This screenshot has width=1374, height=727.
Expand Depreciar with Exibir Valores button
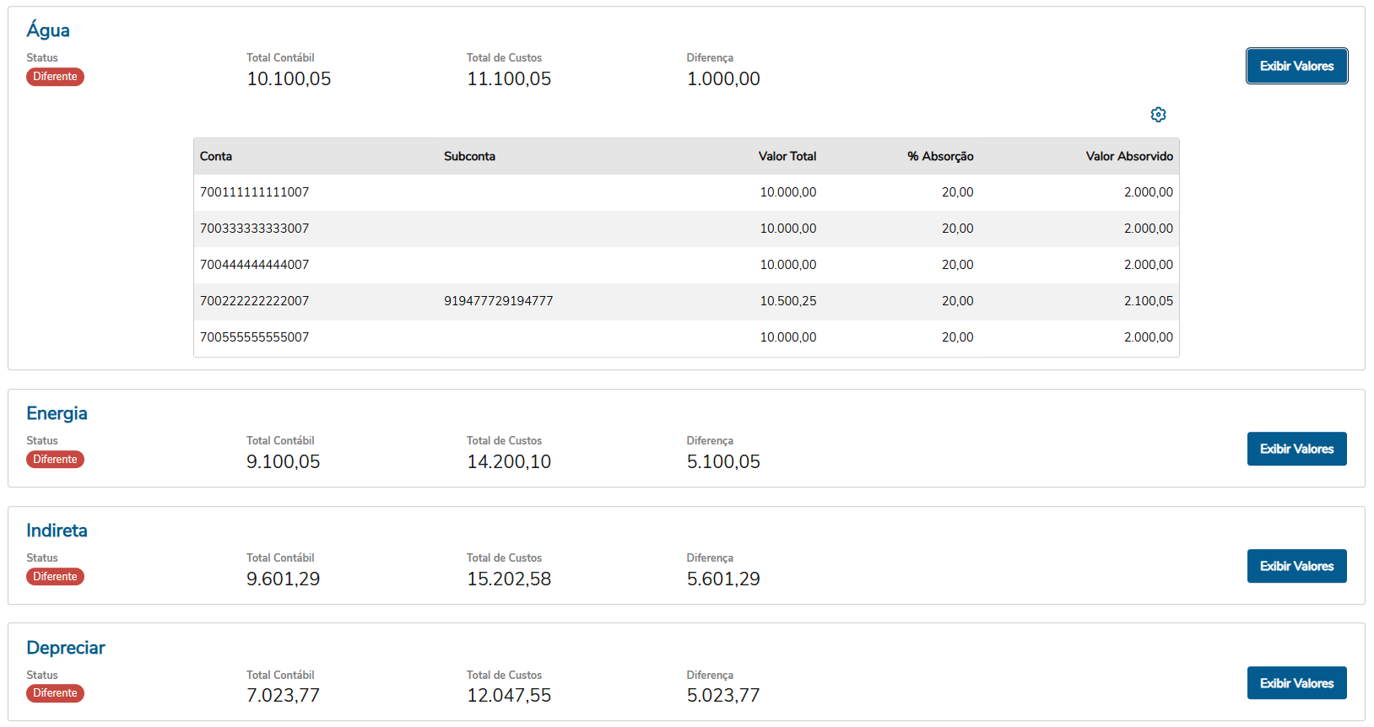coord(1296,683)
